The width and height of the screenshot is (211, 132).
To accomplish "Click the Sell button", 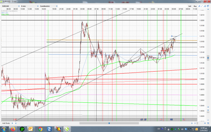I will click(190, 6).
